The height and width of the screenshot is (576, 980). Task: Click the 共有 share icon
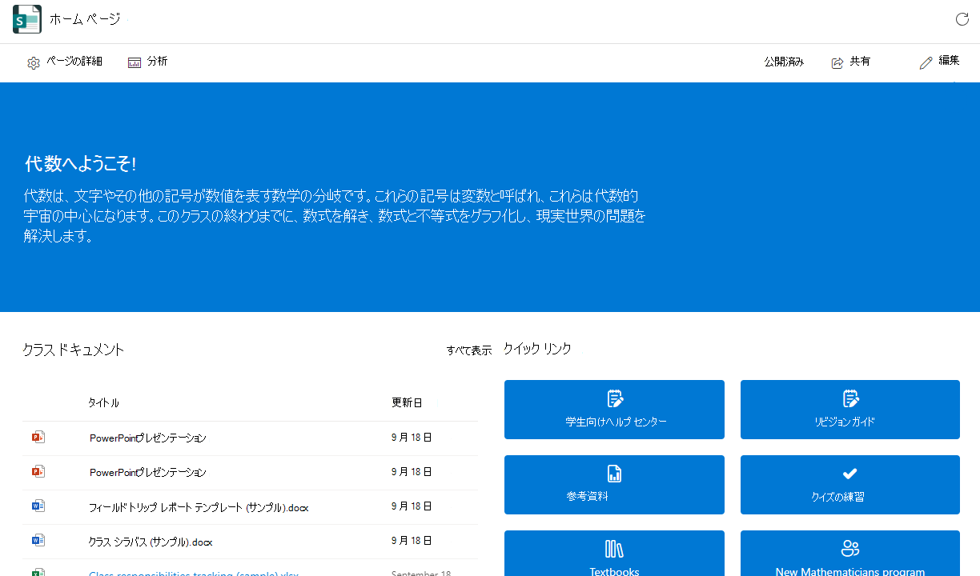tap(837, 62)
